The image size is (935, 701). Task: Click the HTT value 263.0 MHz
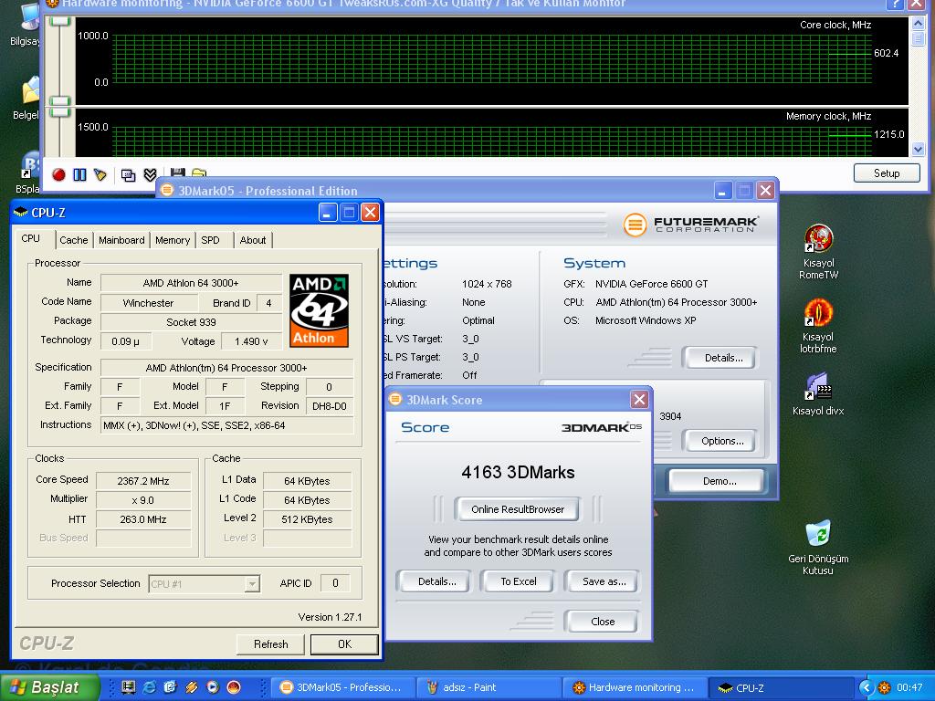[143, 519]
